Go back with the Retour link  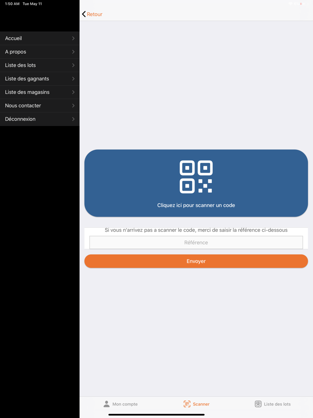pyautogui.click(x=94, y=14)
